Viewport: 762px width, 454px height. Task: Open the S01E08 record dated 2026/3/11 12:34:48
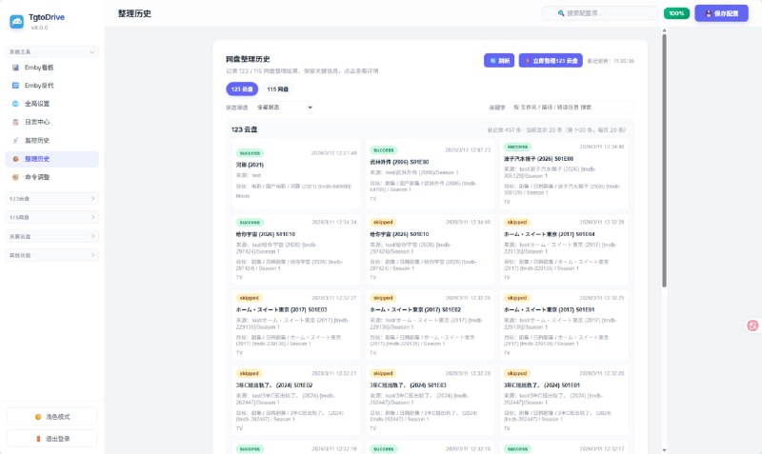tap(564, 174)
